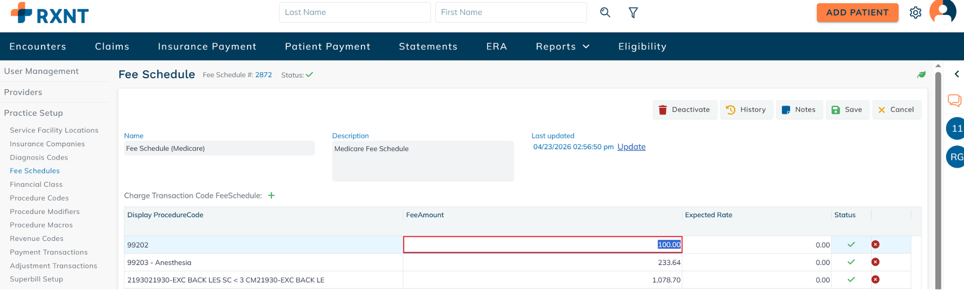
Task: Open the user profile avatar
Action: point(942,12)
